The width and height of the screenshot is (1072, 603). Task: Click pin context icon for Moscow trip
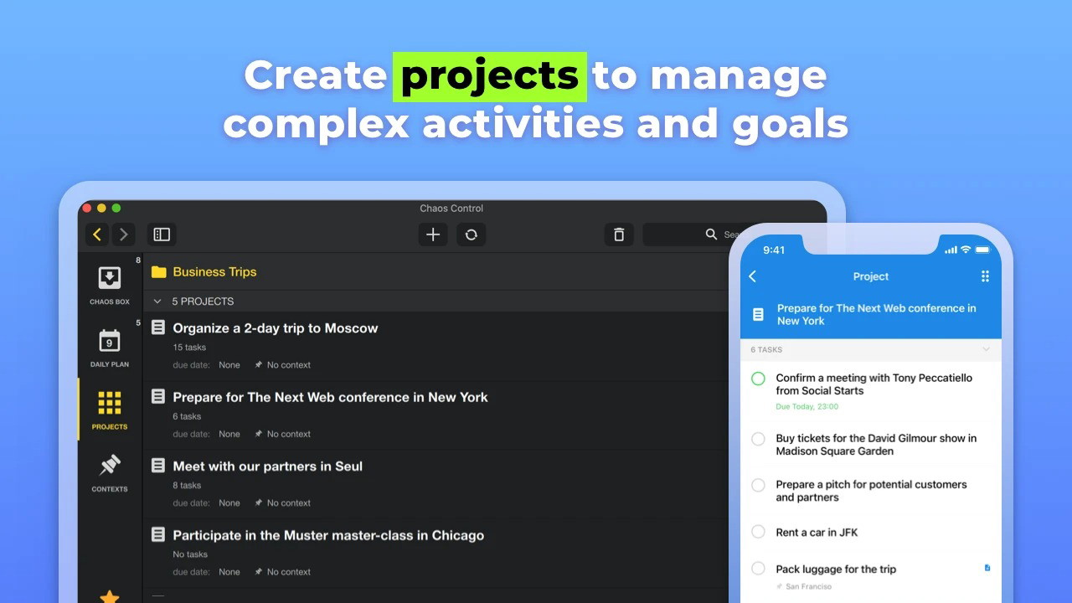click(x=259, y=365)
